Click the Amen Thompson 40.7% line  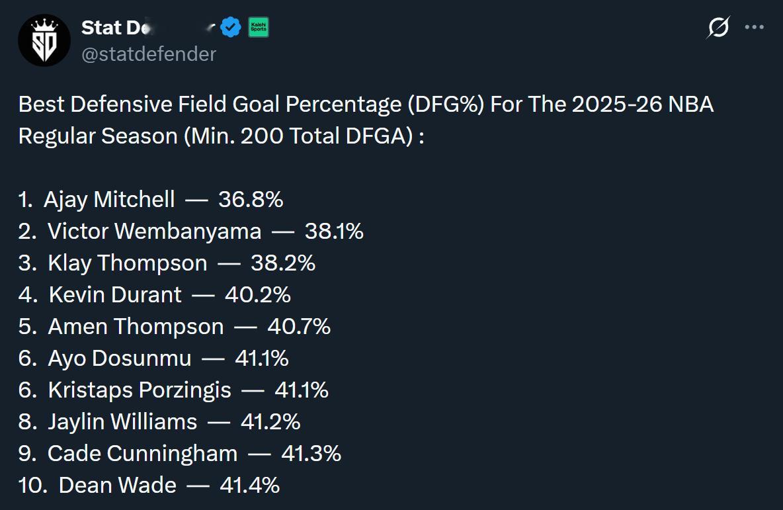coord(175,326)
